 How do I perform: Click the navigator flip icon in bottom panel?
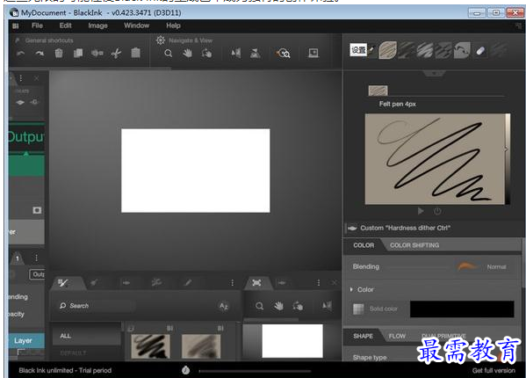point(327,306)
